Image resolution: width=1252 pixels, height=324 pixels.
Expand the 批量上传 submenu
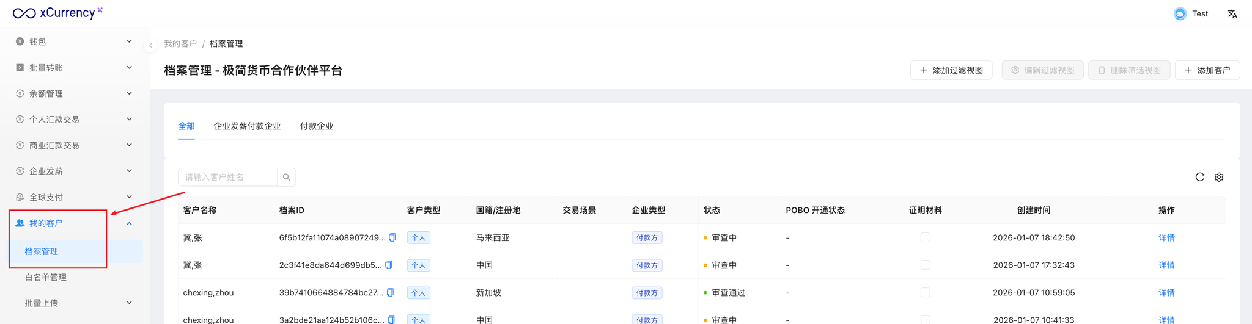129,303
